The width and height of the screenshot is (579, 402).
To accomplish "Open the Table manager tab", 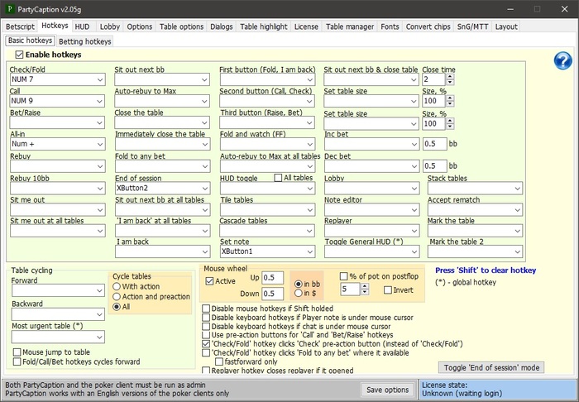I will point(350,26).
